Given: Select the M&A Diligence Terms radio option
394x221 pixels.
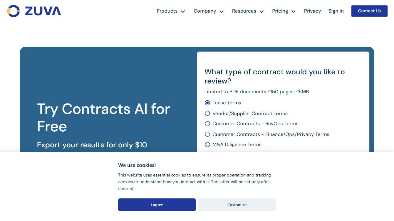Looking at the screenshot, I should tap(207, 145).
